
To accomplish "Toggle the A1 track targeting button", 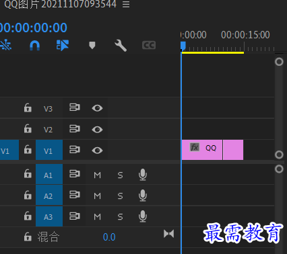I will [x=49, y=174].
